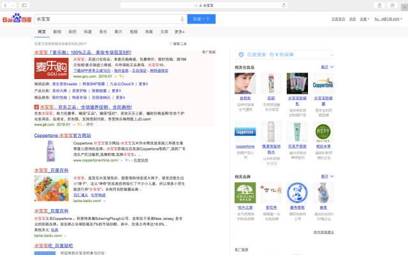Expand 更多 in the 产品分类 row
Viewport: 408px width, 255px height.
116,91
